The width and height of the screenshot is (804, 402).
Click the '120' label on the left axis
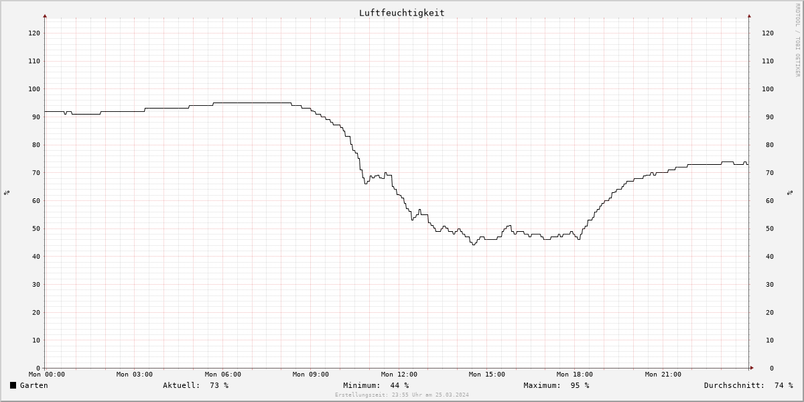coord(34,33)
